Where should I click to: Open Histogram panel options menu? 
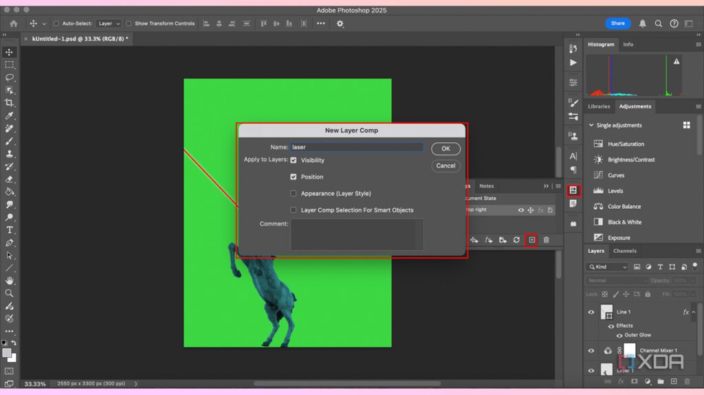(698, 45)
